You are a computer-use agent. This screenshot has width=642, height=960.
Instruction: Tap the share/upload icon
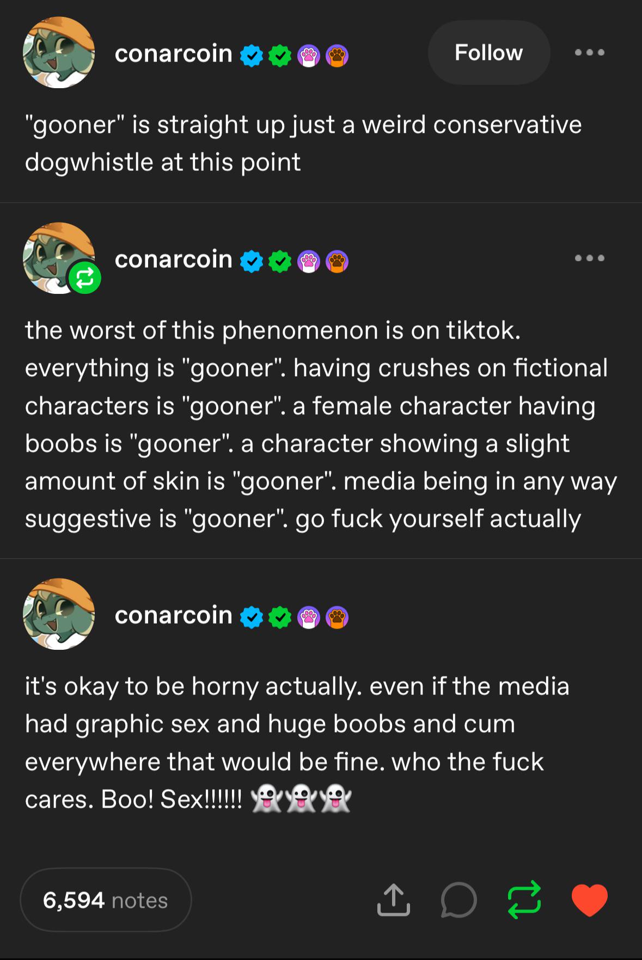pyautogui.click(x=393, y=900)
